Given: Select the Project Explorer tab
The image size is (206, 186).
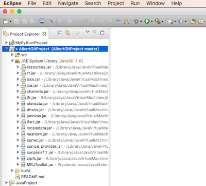Looking at the screenshot, I should click(x=25, y=34).
